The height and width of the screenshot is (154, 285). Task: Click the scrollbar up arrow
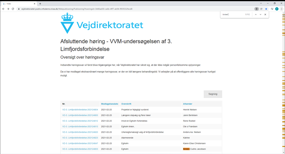coord(283,13)
